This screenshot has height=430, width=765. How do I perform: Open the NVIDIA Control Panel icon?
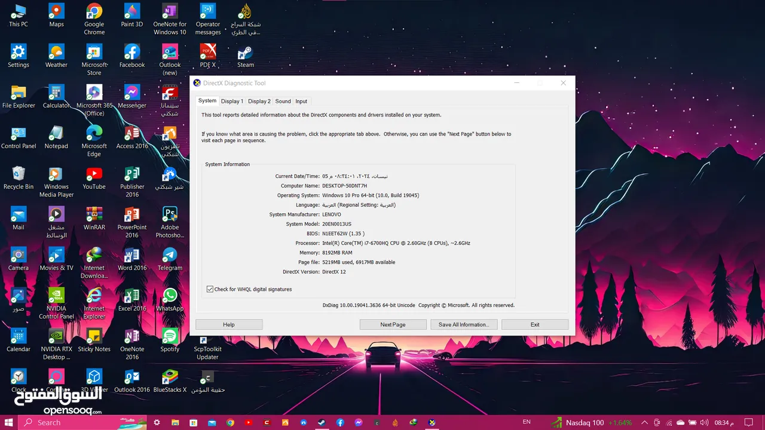point(56,303)
